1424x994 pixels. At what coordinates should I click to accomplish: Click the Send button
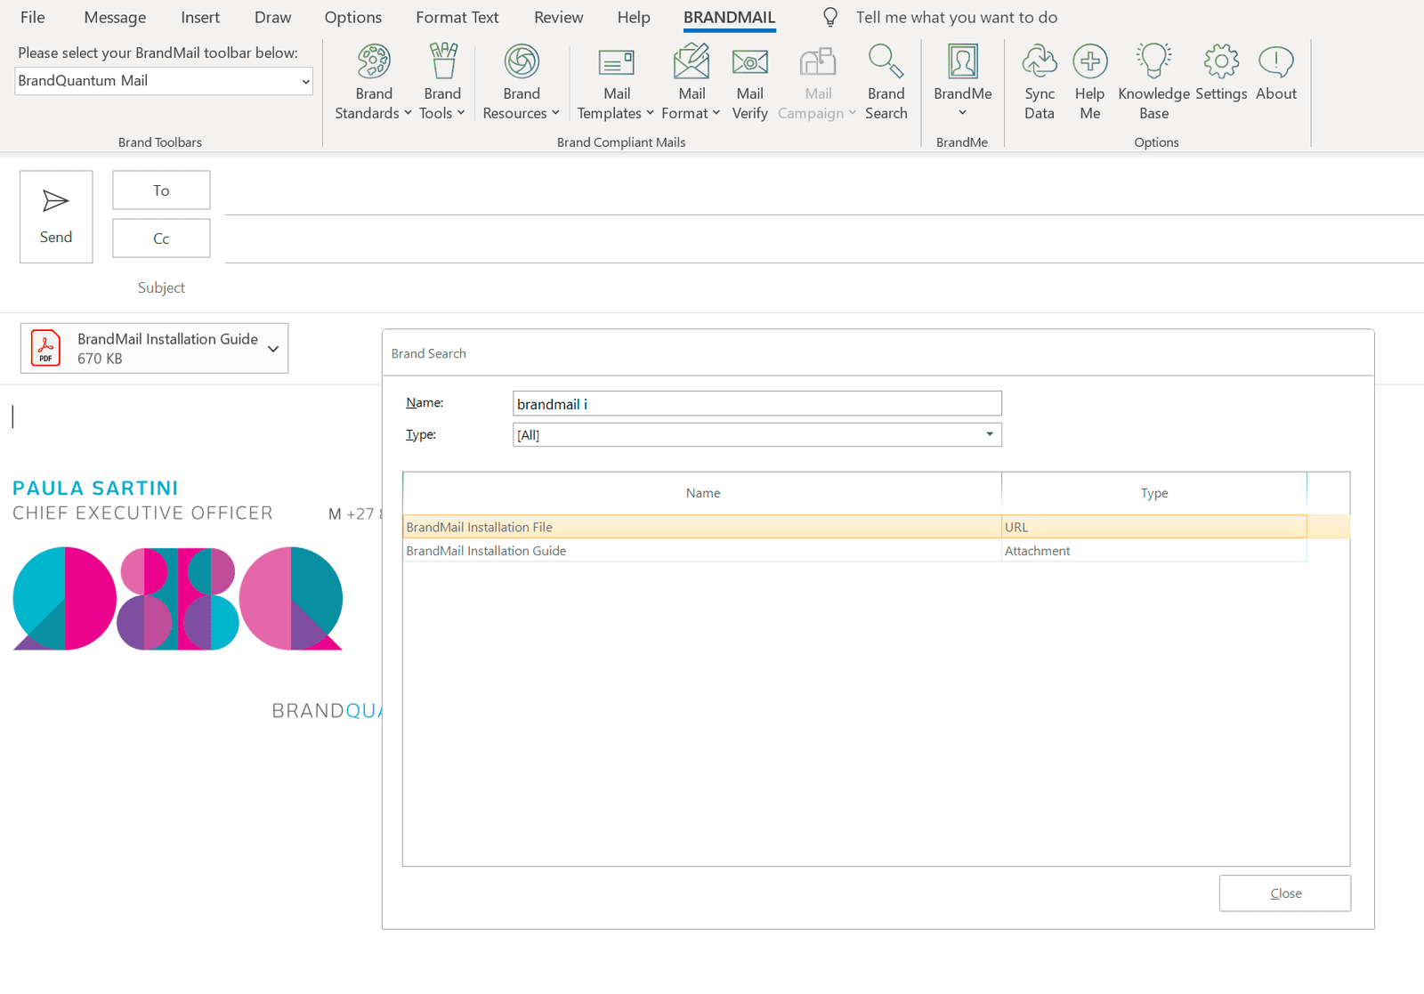coord(55,216)
